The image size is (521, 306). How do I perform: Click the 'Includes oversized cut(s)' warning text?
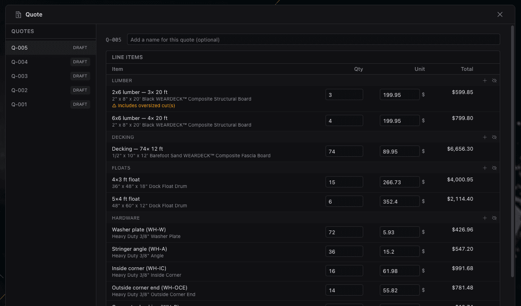(146, 106)
